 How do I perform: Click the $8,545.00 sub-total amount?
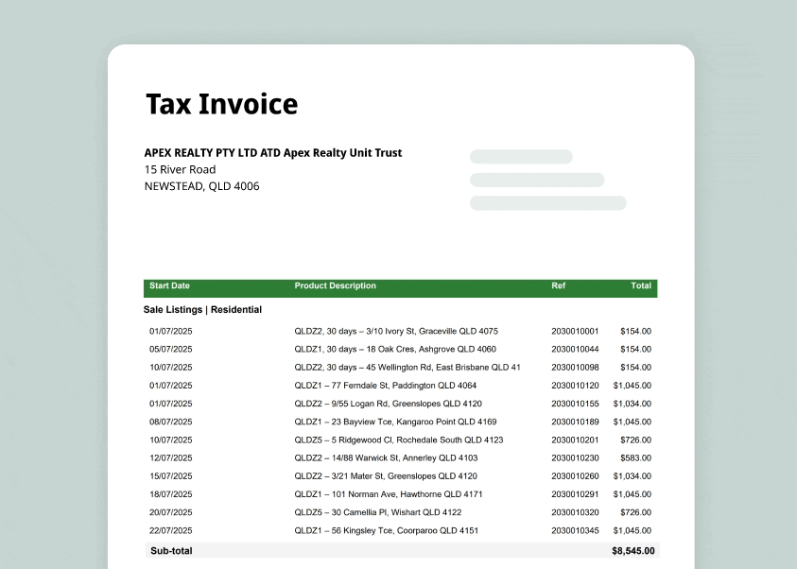click(633, 551)
